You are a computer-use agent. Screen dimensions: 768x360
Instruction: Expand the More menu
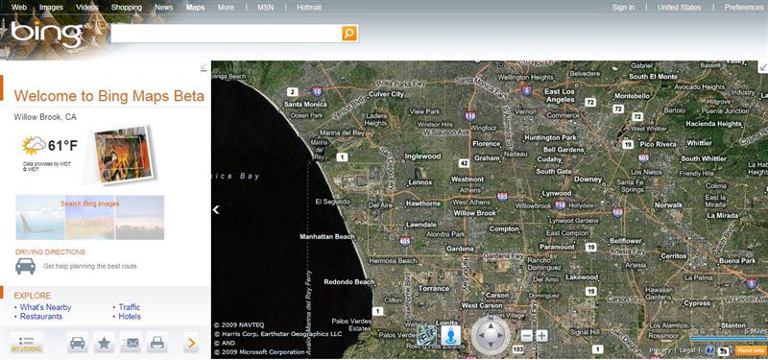tap(226, 8)
